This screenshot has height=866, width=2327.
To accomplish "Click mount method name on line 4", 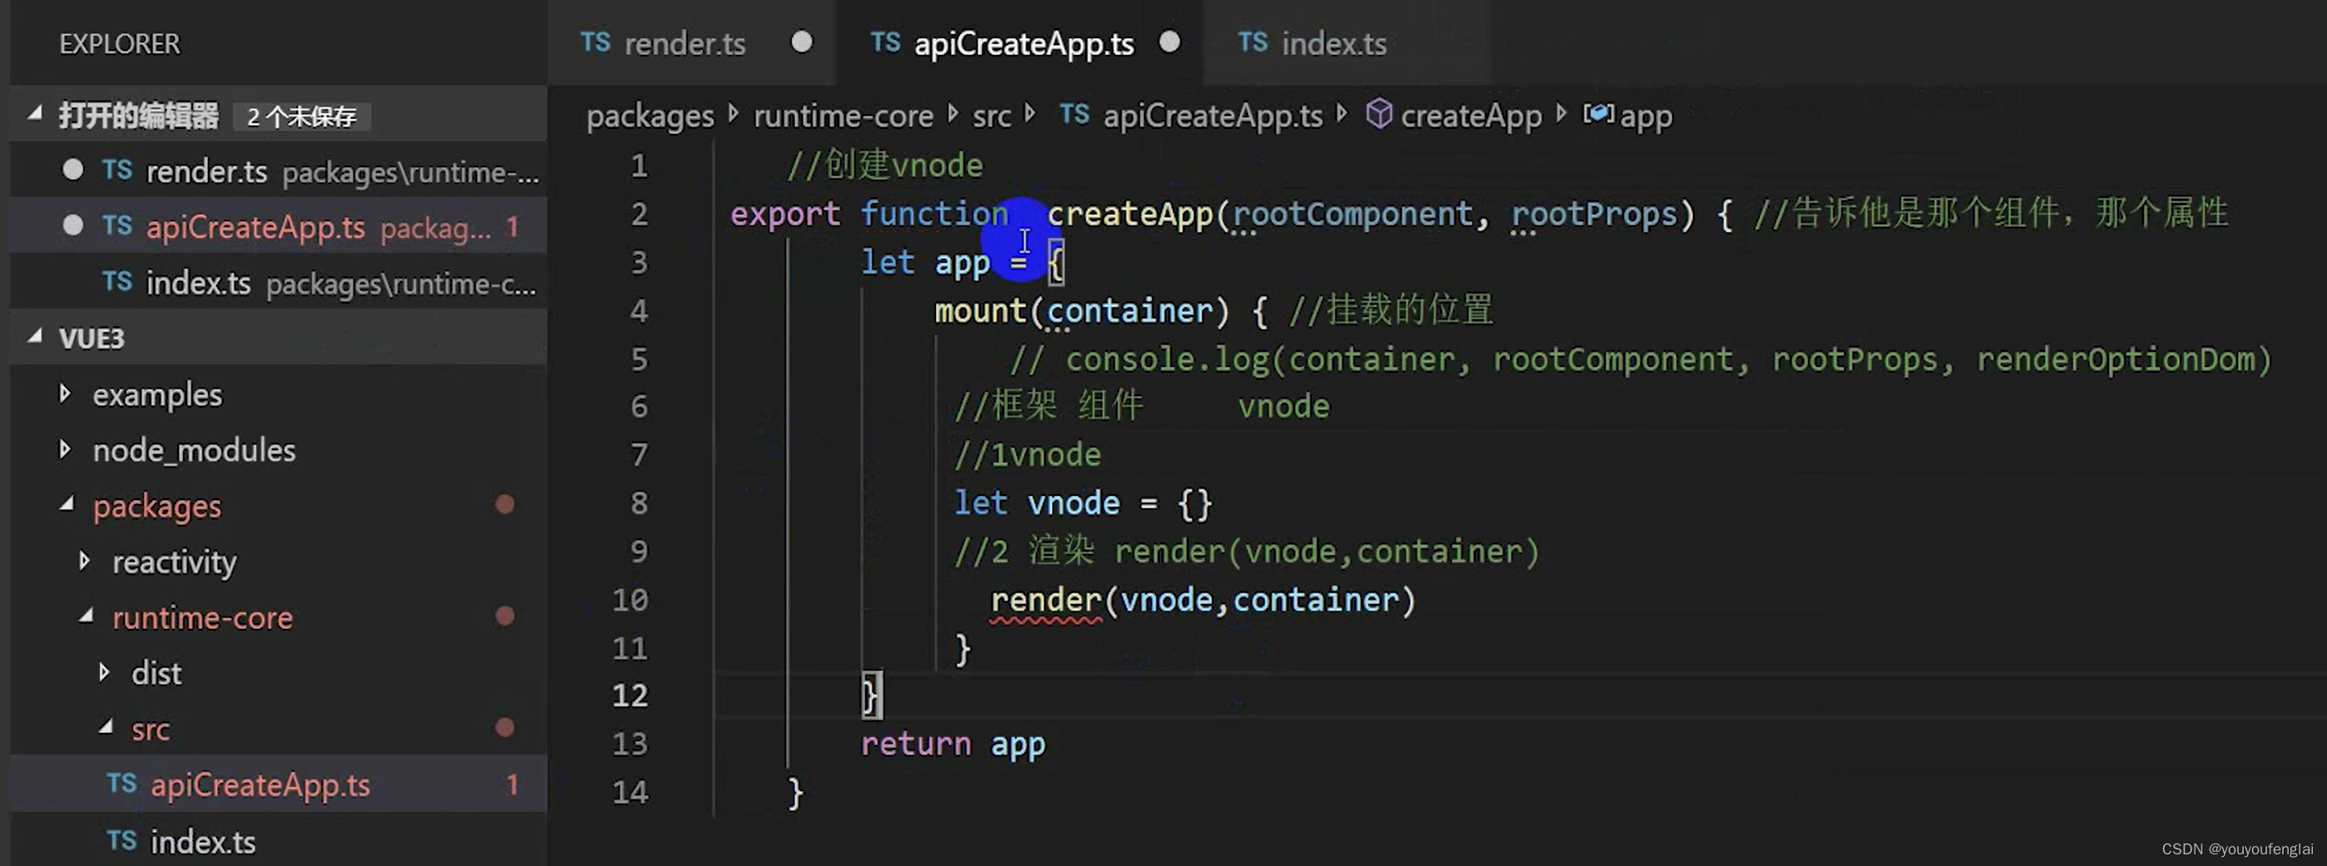I will (x=981, y=310).
